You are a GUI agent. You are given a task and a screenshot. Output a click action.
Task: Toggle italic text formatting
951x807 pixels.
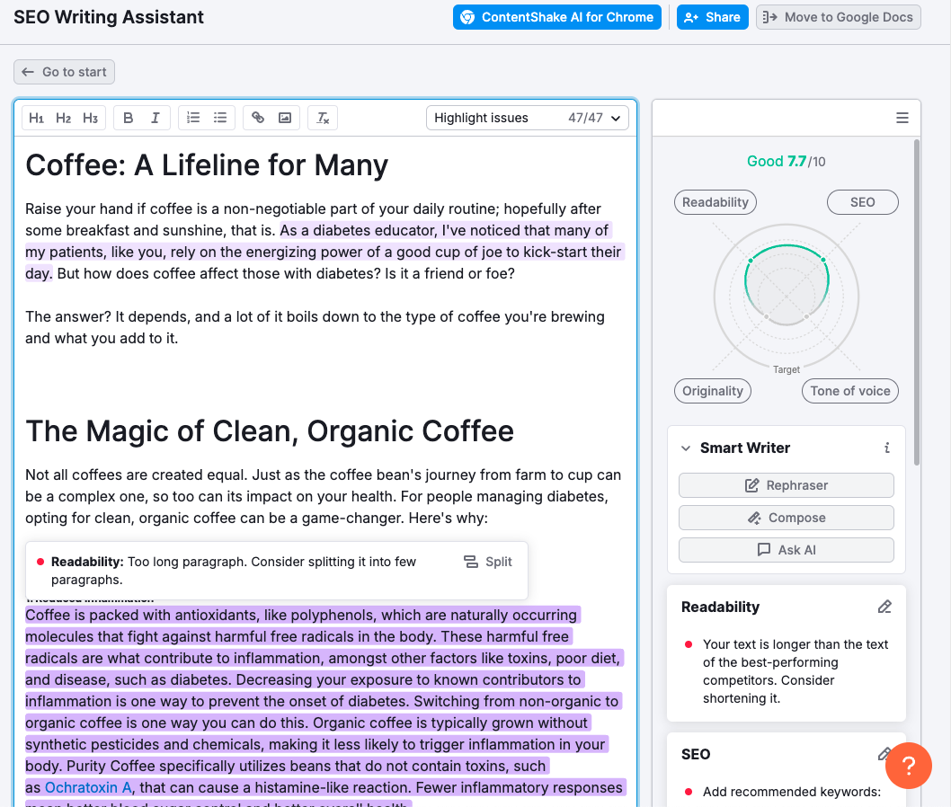(155, 118)
